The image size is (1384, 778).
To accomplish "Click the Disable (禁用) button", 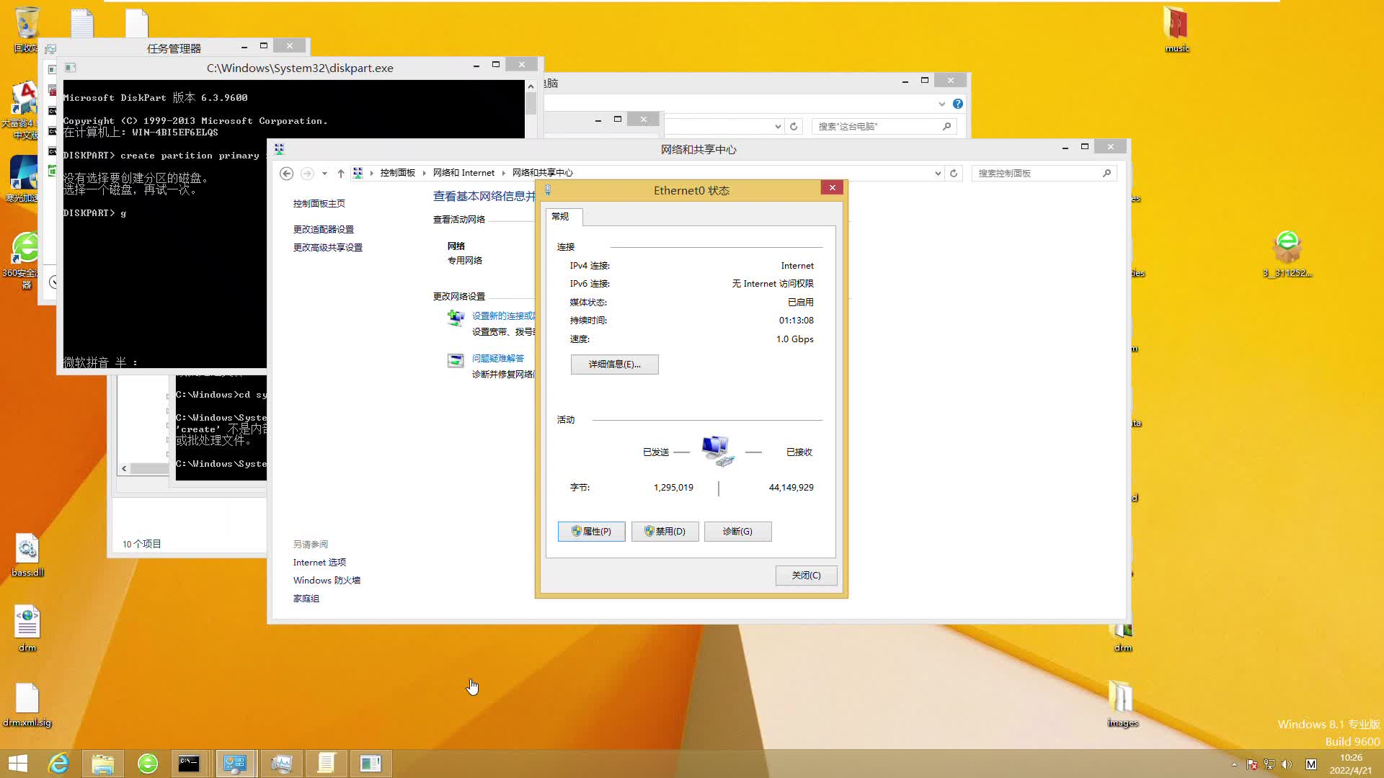I will pyautogui.click(x=665, y=532).
